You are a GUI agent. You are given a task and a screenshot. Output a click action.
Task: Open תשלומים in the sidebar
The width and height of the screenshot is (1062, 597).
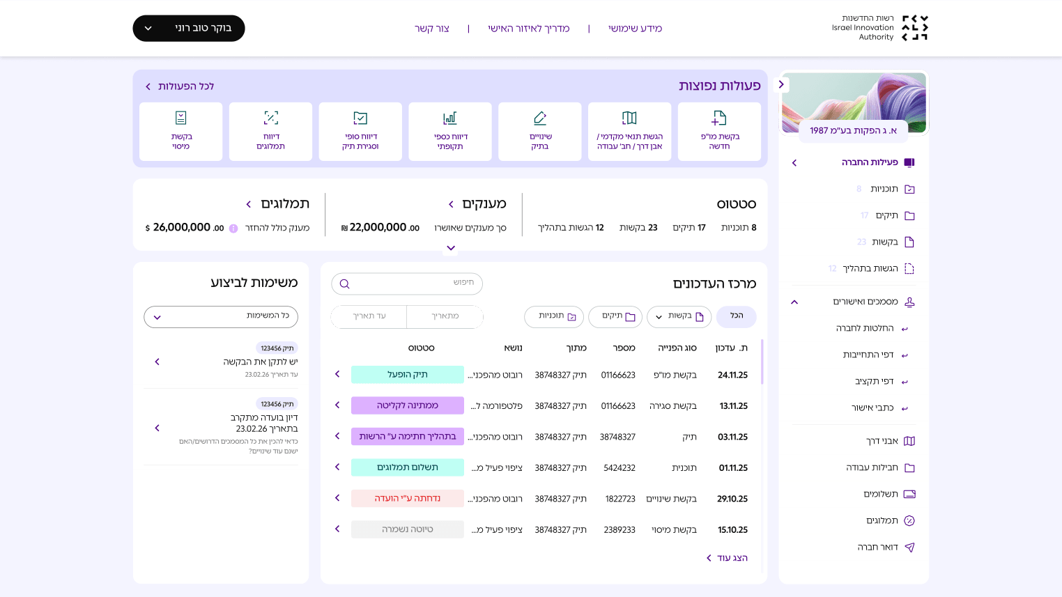[888, 494]
